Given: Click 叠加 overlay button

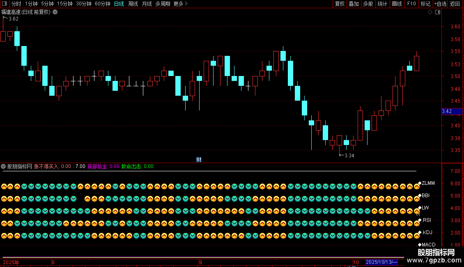Looking at the screenshot, I should coord(354,4).
